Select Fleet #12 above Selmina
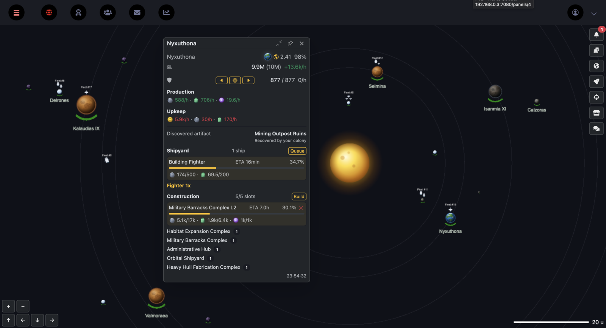606x328 pixels. click(377, 60)
